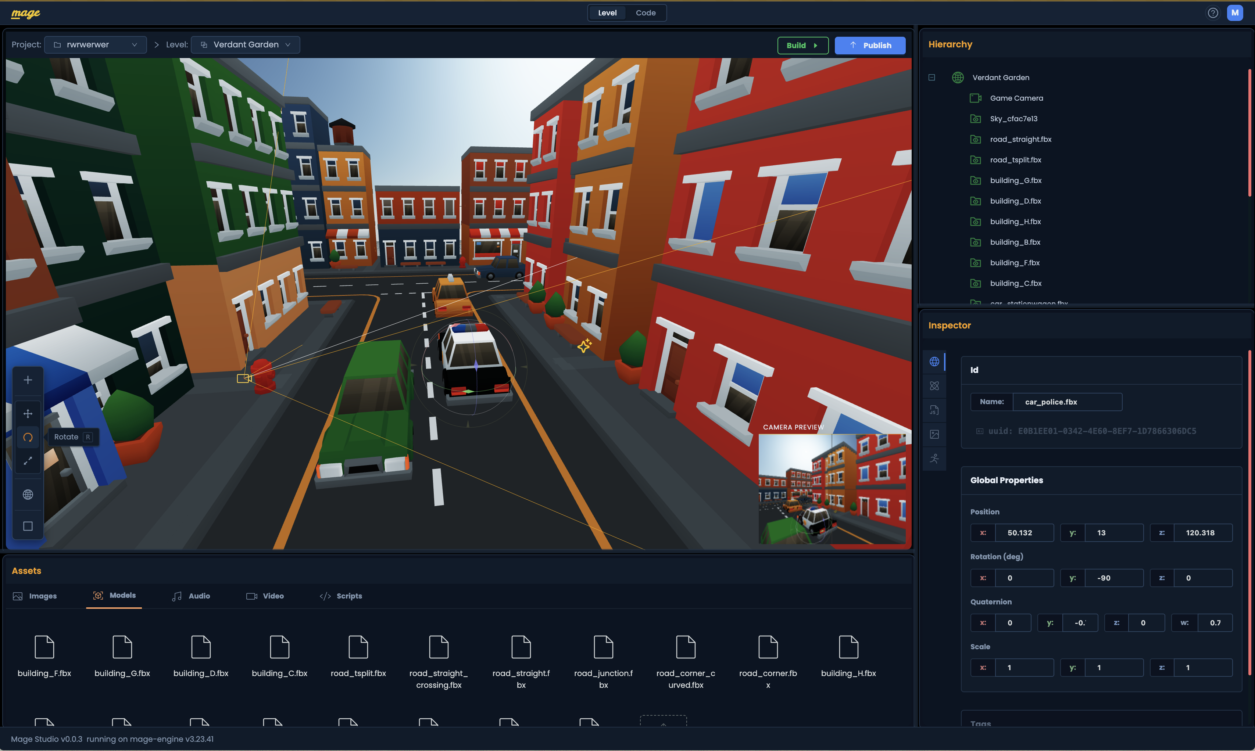1255x751 pixels.
Task: Select the Rotate tool
Action: tap(28, 437)
